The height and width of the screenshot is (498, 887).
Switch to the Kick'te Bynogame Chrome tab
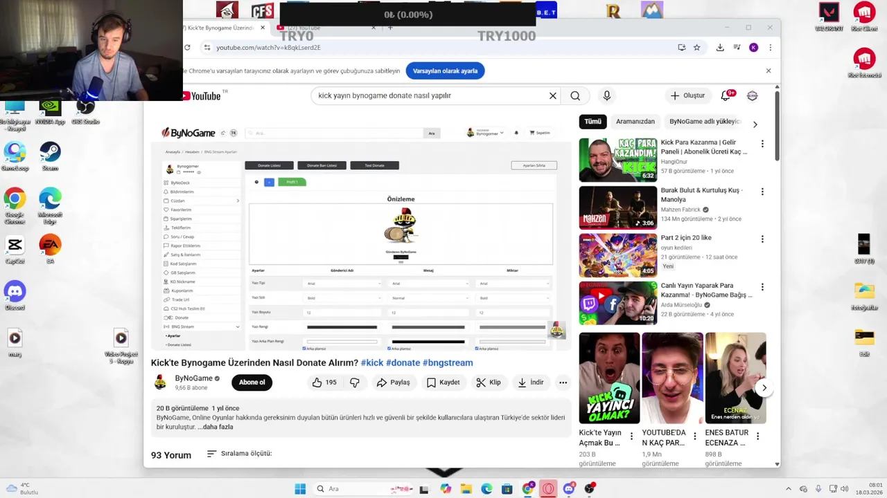219,28
